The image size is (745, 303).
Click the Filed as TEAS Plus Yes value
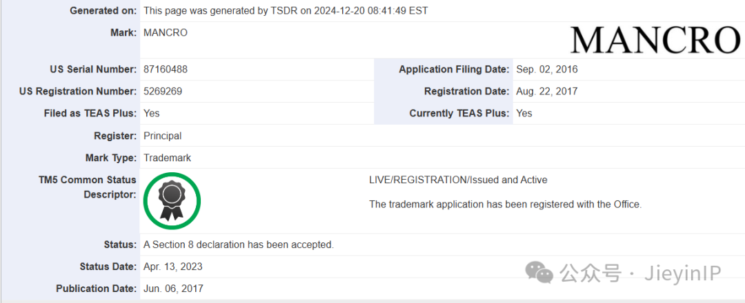click(x=152, y=114)
